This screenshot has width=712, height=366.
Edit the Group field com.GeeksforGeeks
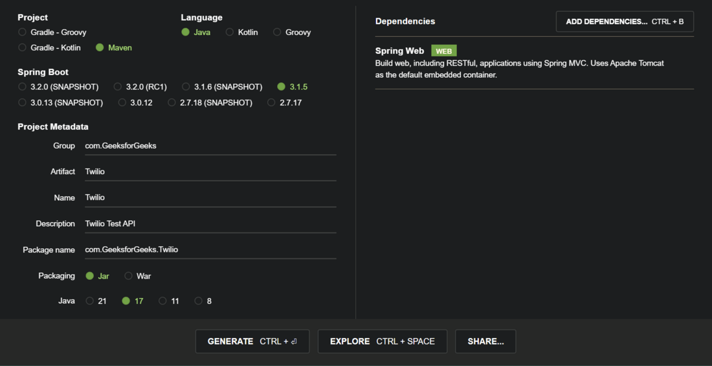(x=211, y=146)
